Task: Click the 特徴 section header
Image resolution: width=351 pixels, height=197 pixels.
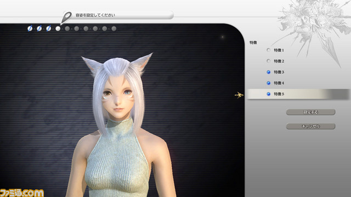Action: (253, 43)
